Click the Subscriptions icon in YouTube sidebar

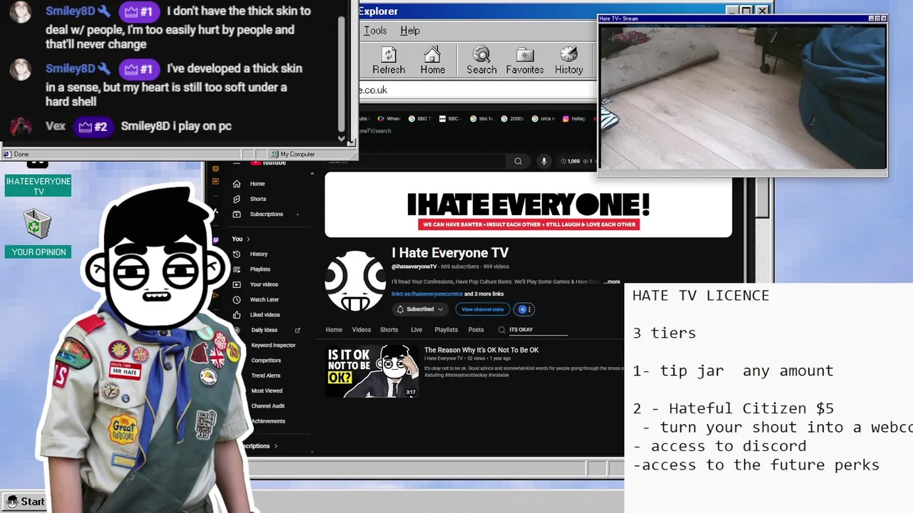pos(236,214)
